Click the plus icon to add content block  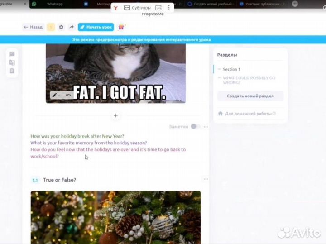pos(115,115)
